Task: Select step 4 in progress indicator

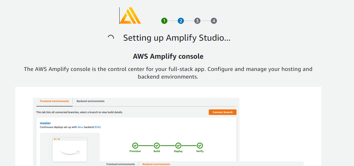Action: 214,21
